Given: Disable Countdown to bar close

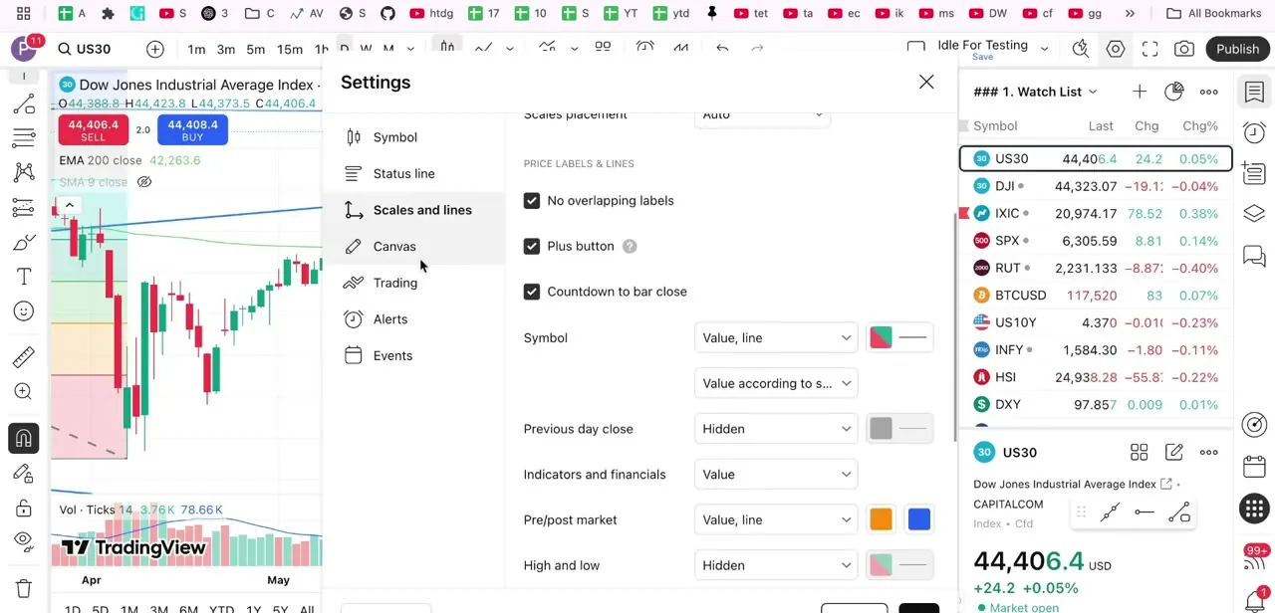Looking at the screenshot, I should [532, 292].
